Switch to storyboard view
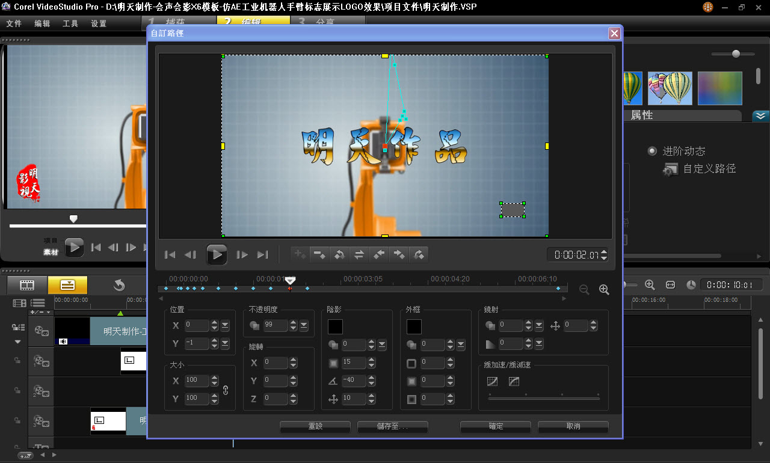 tap(27, 285)
